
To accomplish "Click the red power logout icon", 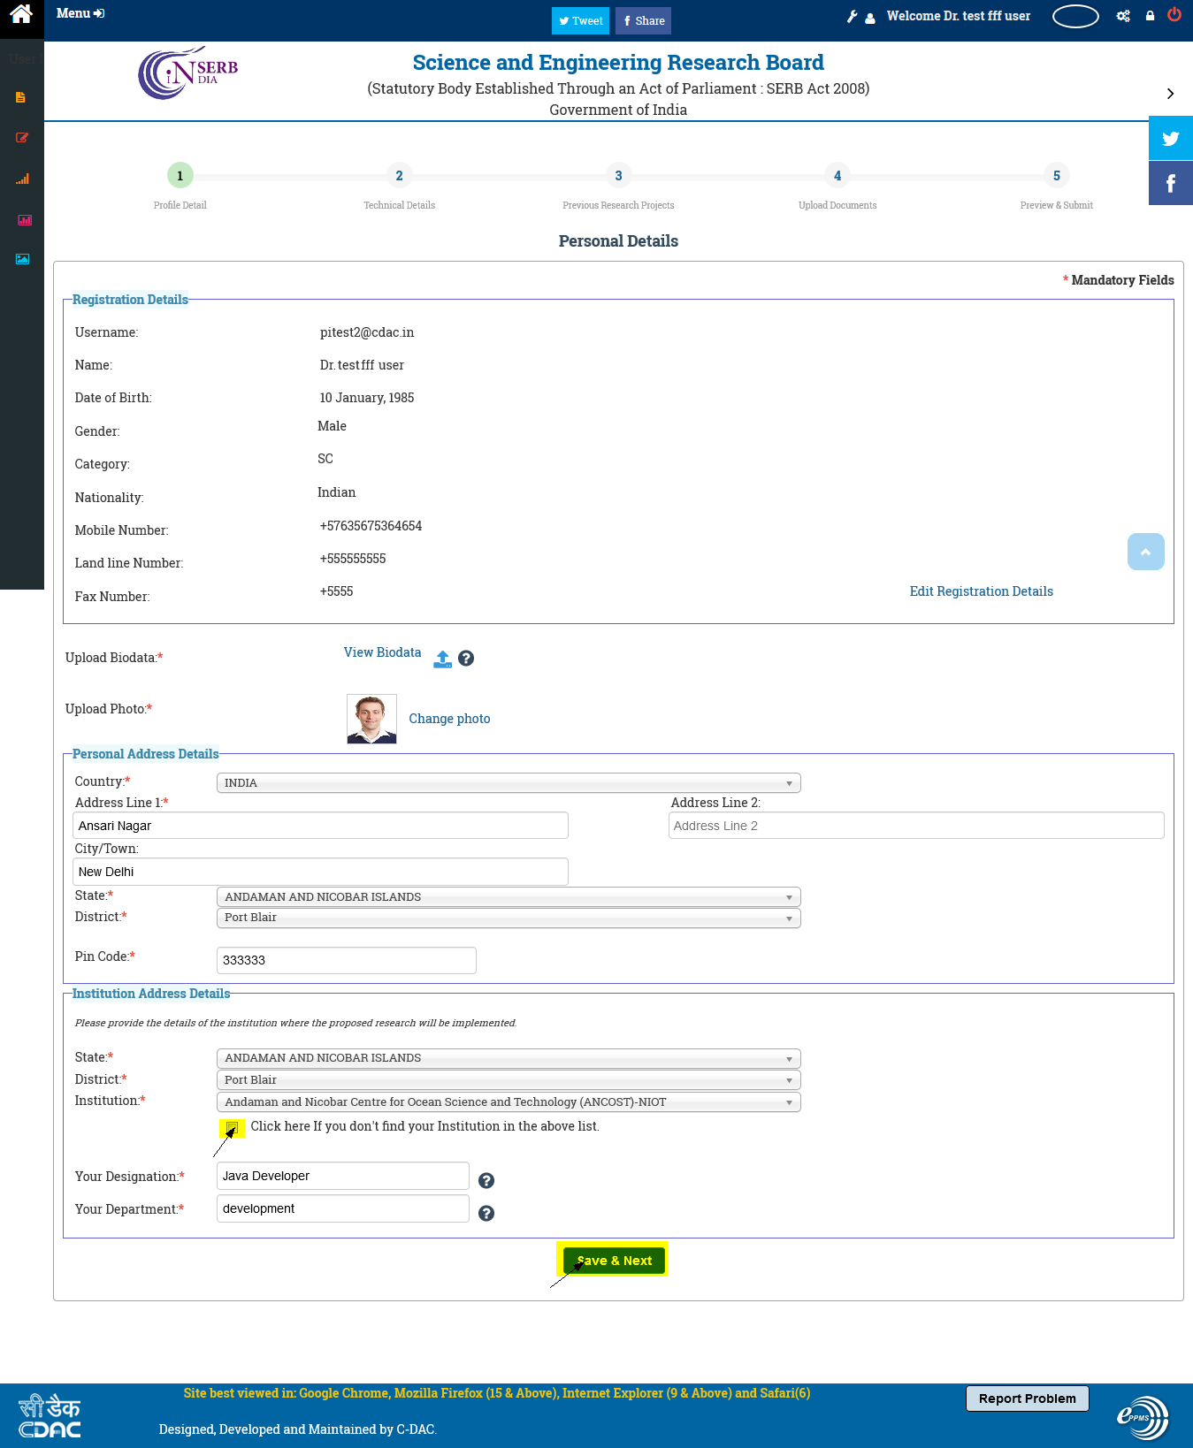I will [1174, 15].
